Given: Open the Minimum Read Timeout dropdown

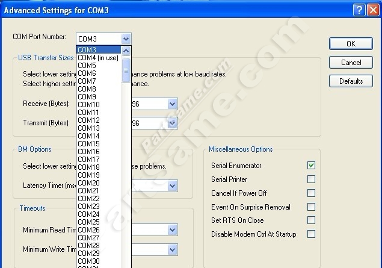Looking at the screenshot, I should click(x=172, y=230).
